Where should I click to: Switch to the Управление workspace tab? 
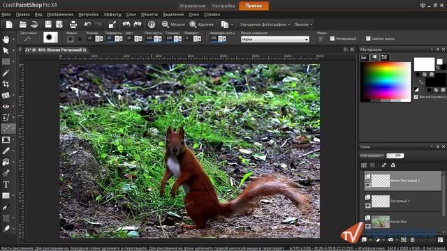click(x=193, y=6)
